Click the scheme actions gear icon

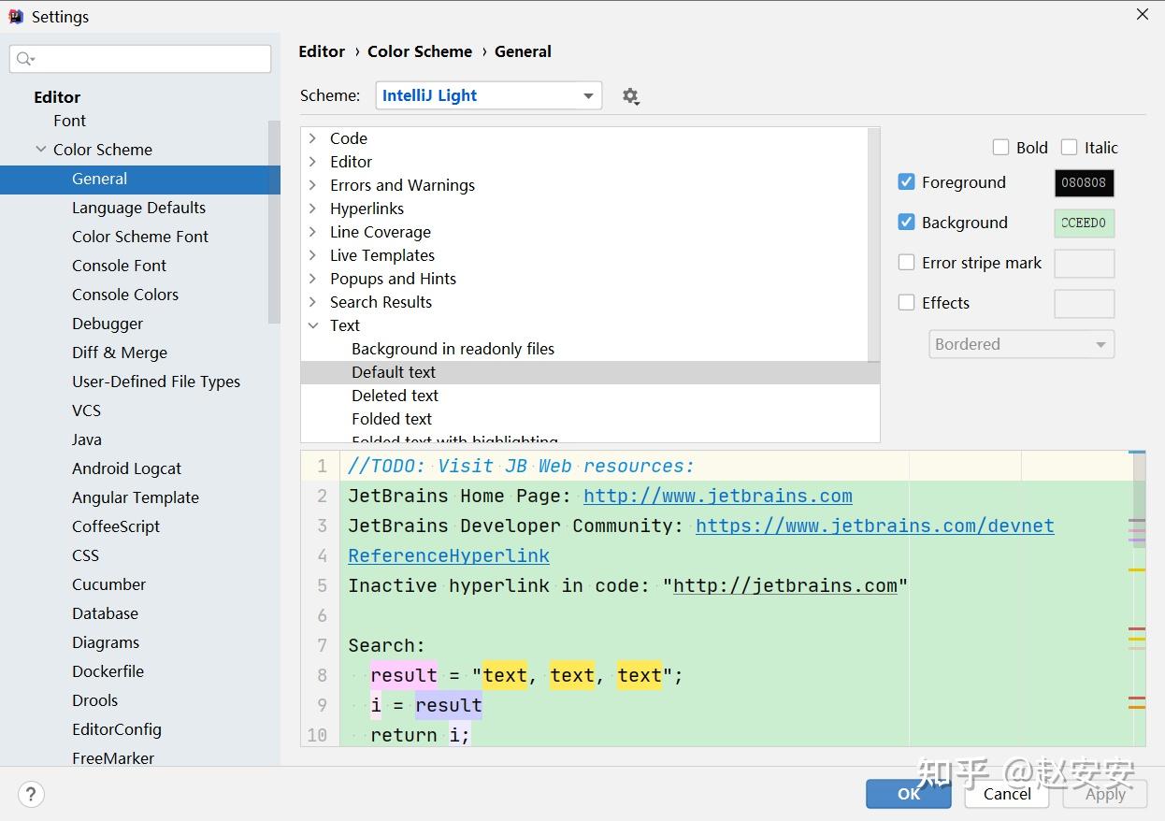pyautogui.click(x=631, y=96)
